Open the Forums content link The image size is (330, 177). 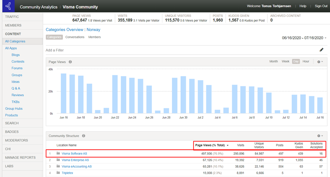click(17, 68)
